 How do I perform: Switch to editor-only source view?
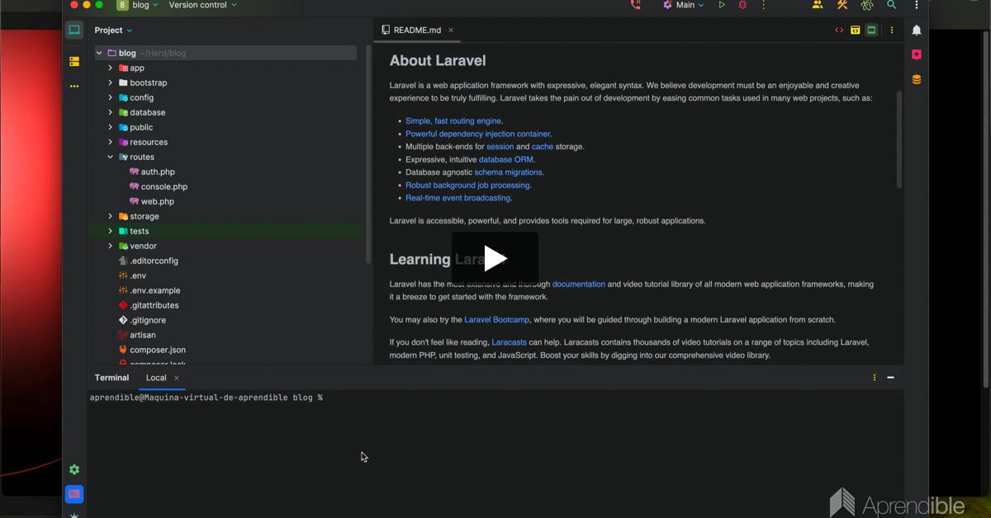pyautogui.click(x=839, y=31)
